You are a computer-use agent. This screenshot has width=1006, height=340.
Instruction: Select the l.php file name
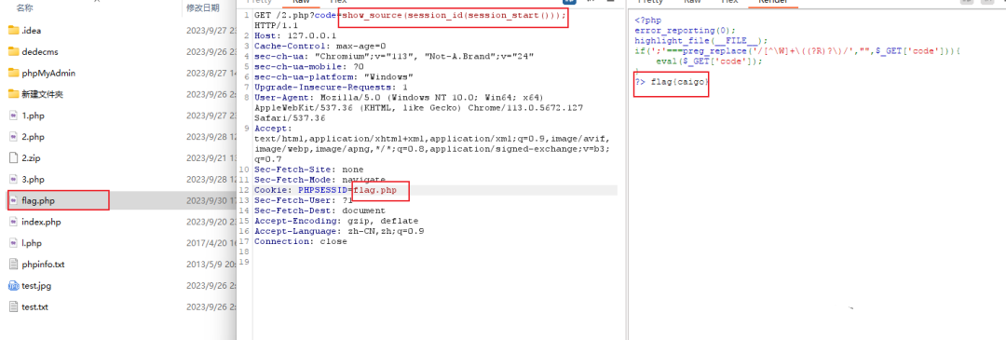tap(32, 243)
